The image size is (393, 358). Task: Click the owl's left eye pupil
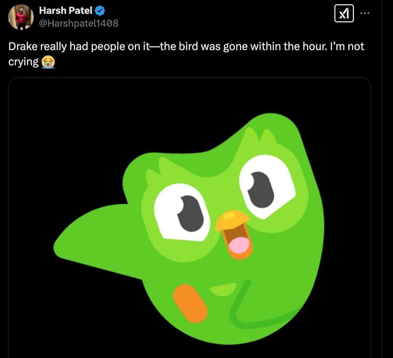[x=191, y=212]
